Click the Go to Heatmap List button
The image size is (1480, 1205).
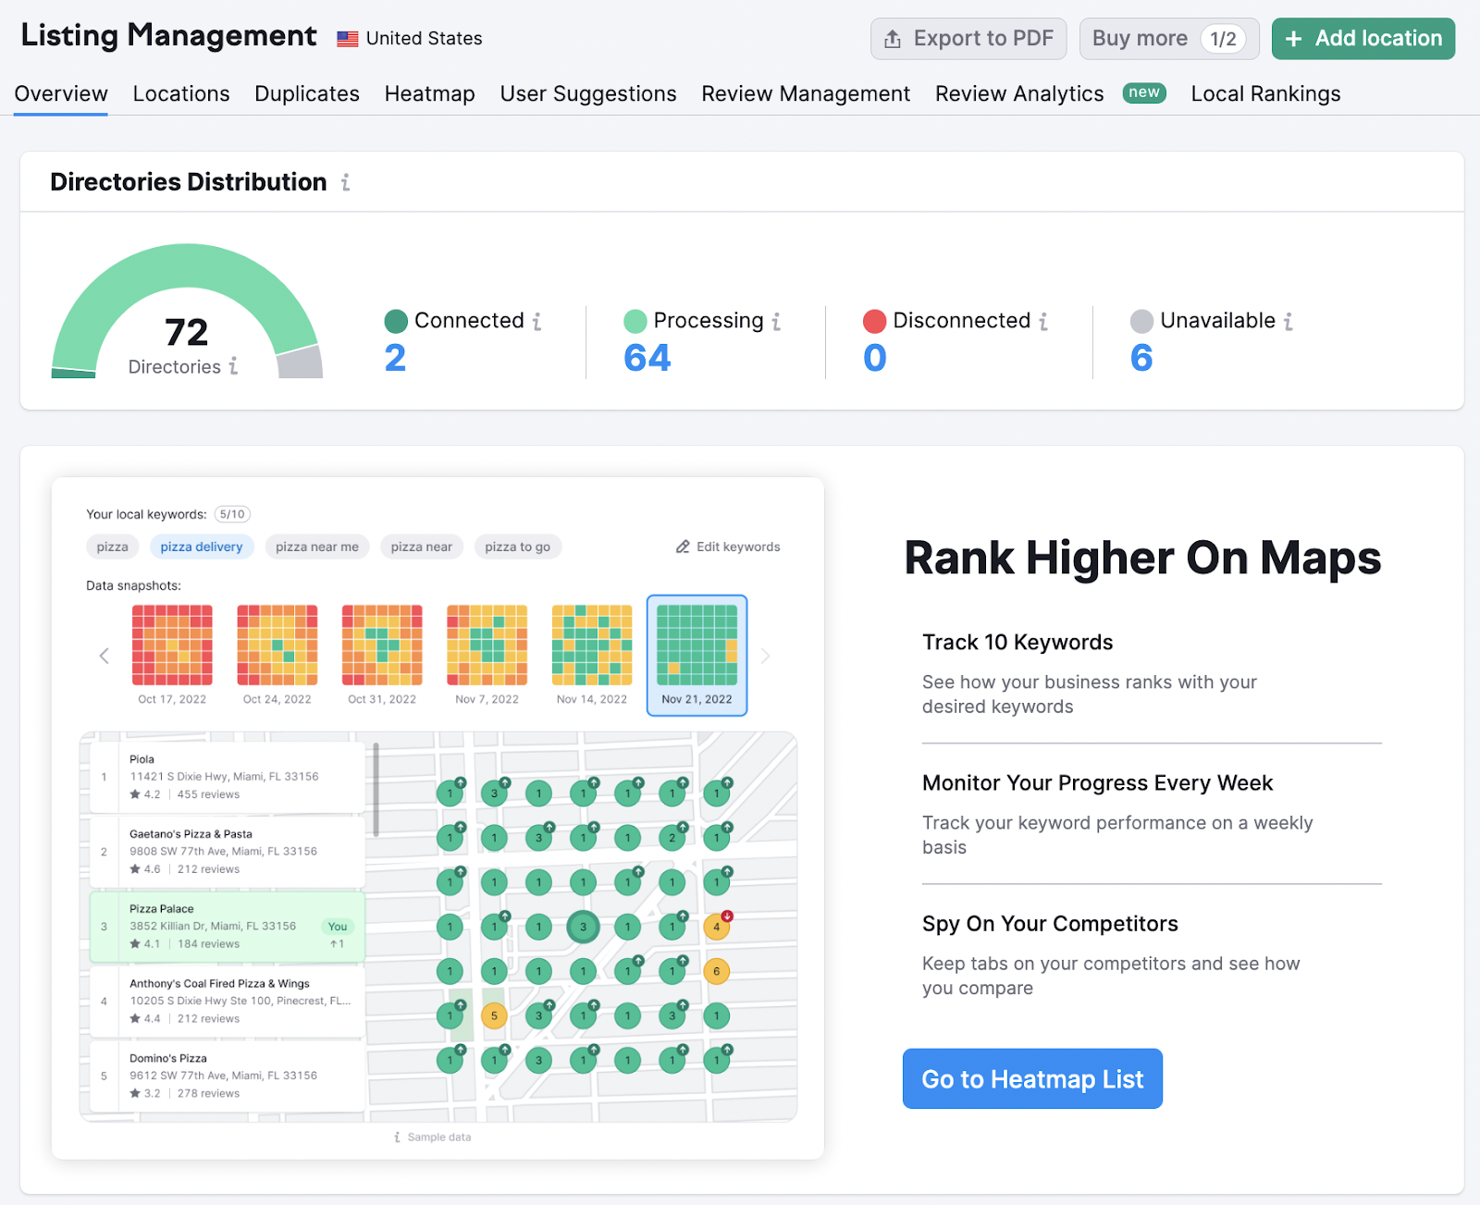(1031, 1078)
